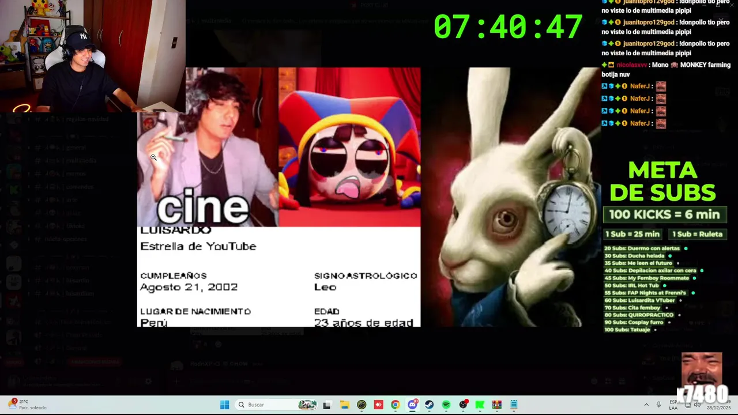
Task: Open Spotify from the taskbar
Action: 446,405
